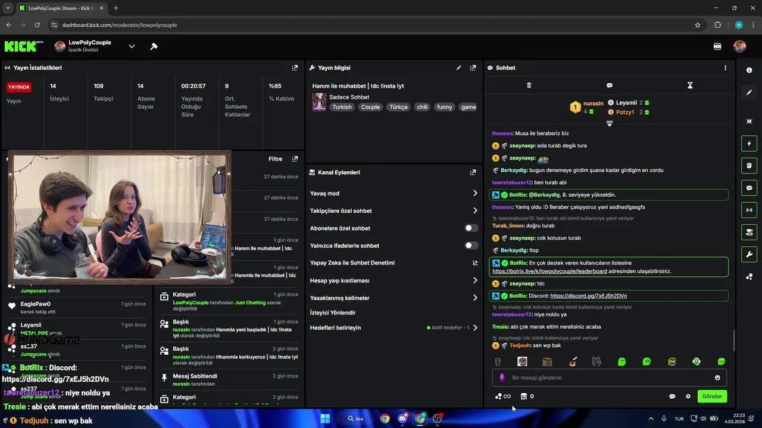Click the wrench tools sidebar icon
The image size is (762, 428).
749,254
